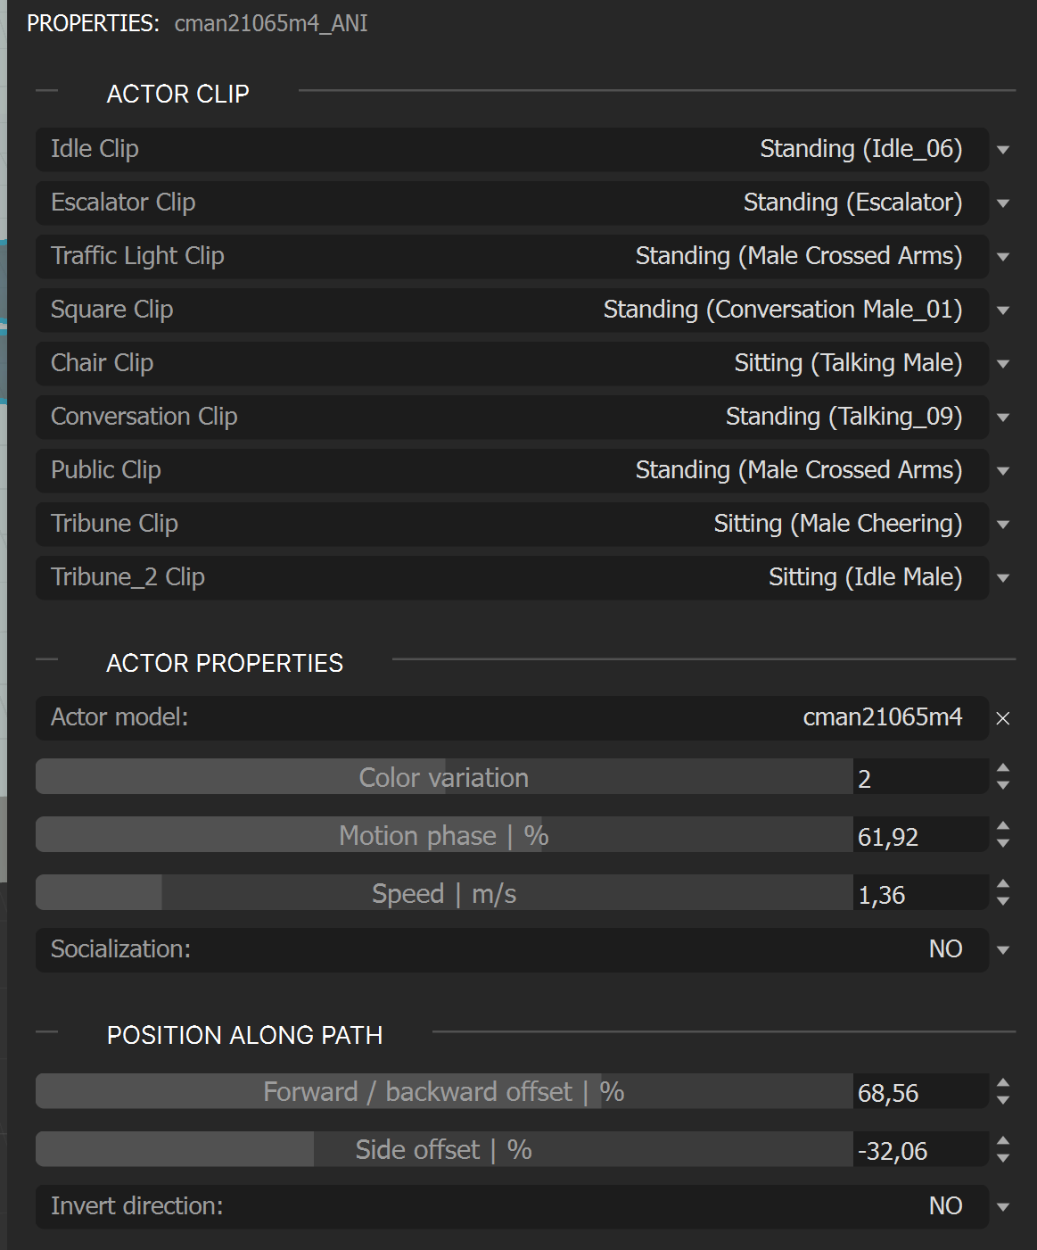The width and height of the screenshot is (1037, 1250).
Task: Expand the Escalator Clip dropdown
Action: pyautogui.click(x=1003, y=203)
